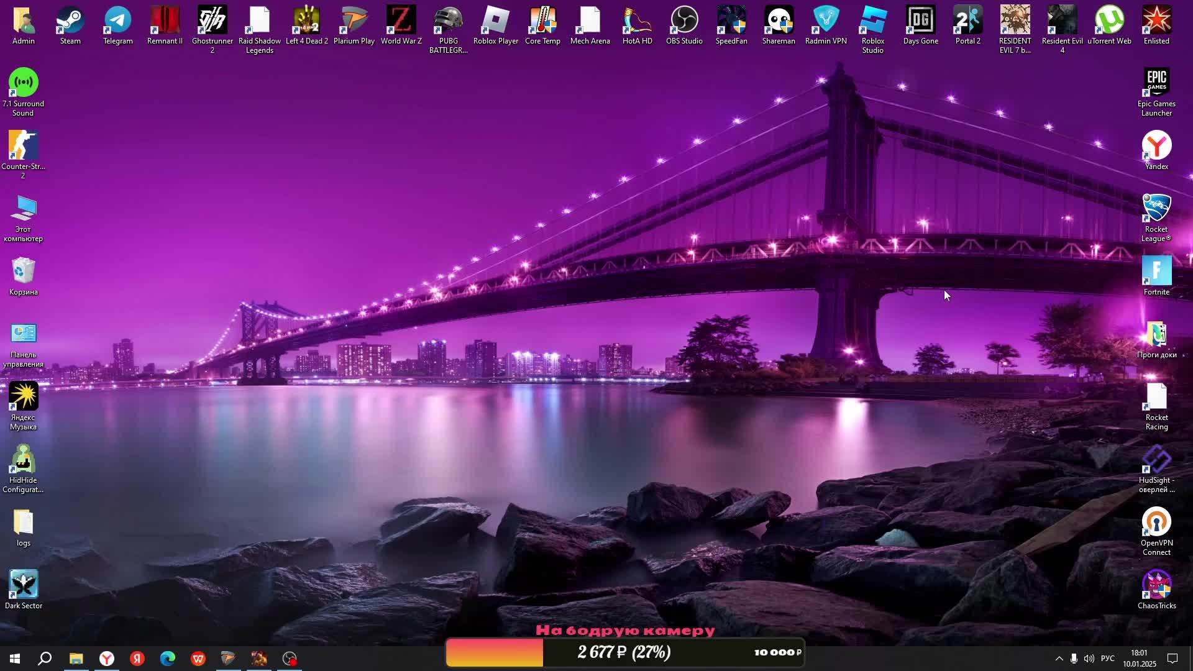Select the 7.1 Surround Sound icon

click(24, 92)
